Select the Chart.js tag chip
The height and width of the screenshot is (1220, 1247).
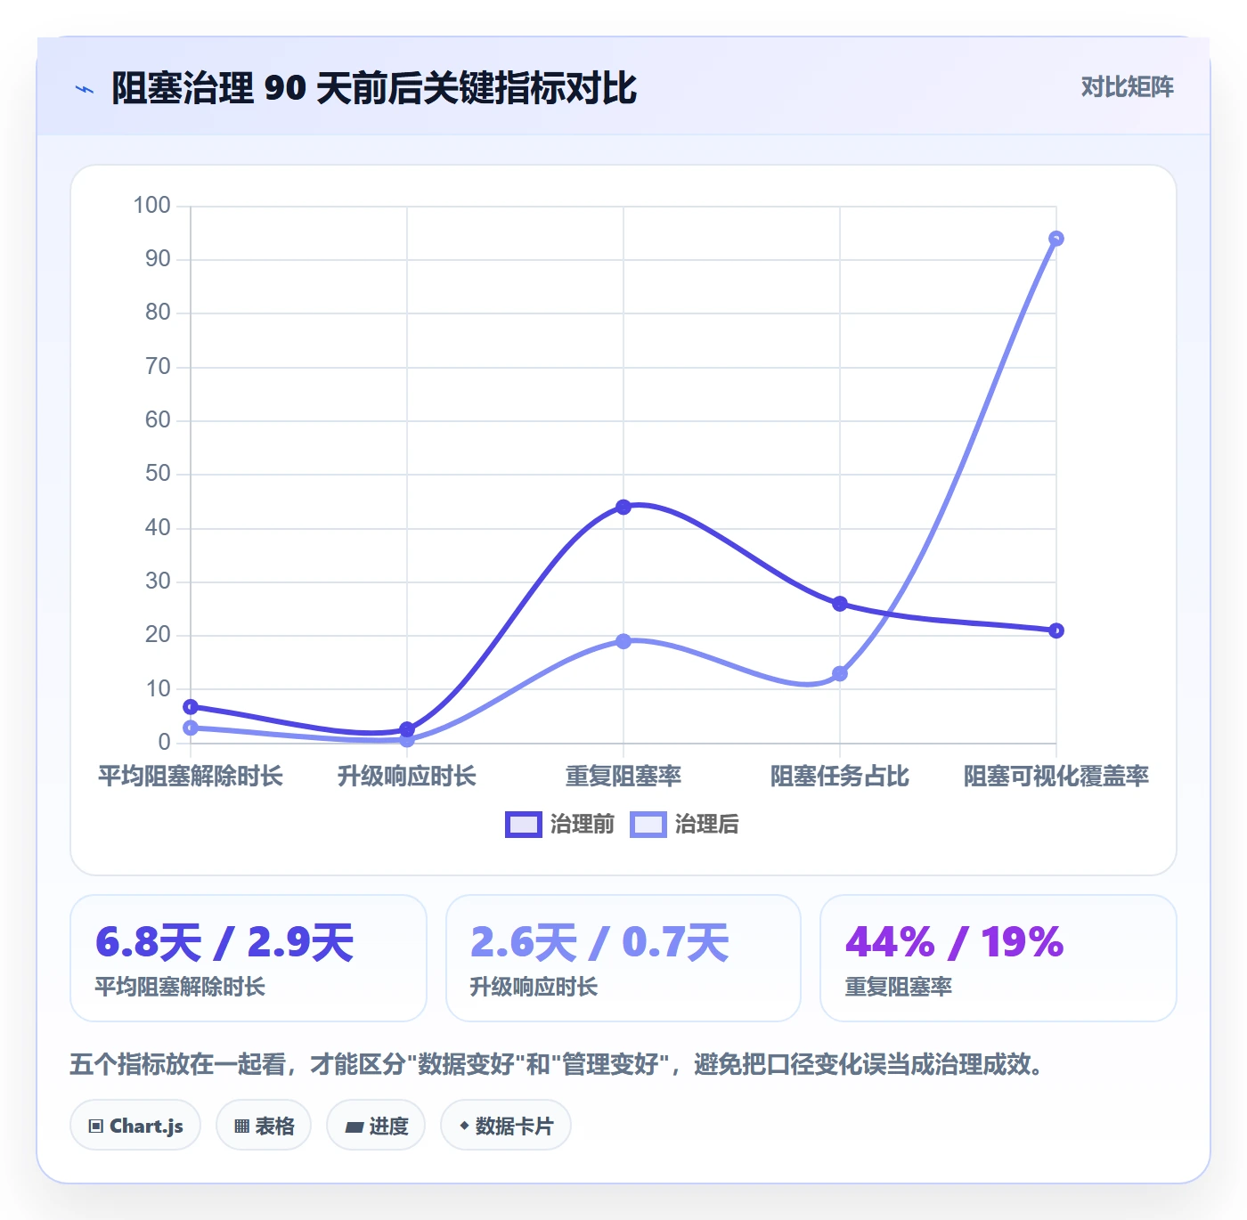pos(135,1126)
